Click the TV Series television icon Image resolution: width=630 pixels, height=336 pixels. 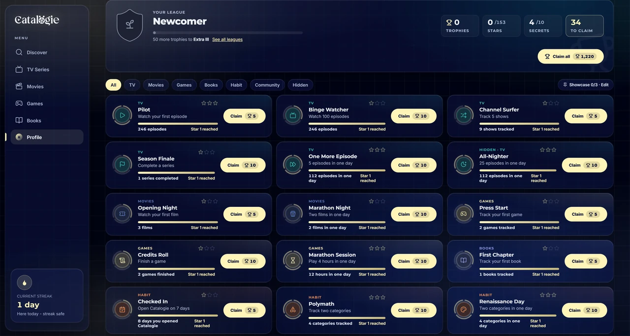tap(19, 69)
